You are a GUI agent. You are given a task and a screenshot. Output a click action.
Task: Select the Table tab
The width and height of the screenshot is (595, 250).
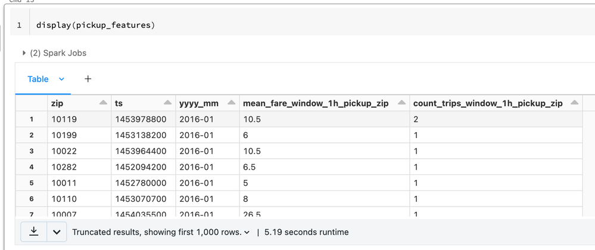[38, 79]
